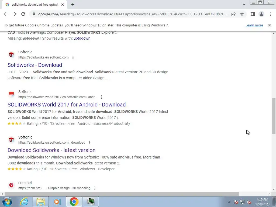
Task: Open a new browser tab
Action: tap(73, 5)
